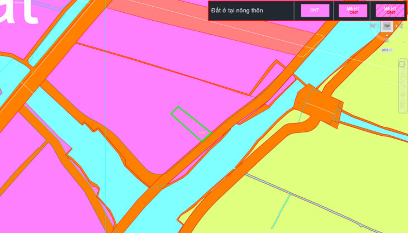The height and width of the screenshot is (233, 408).
Task: Click the S compass direction on ViewCube
Action: coord(387,40)
